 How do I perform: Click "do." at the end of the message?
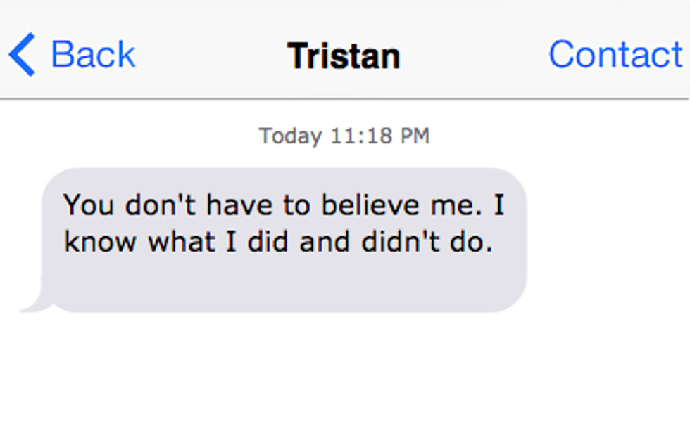tap(472, 241)
